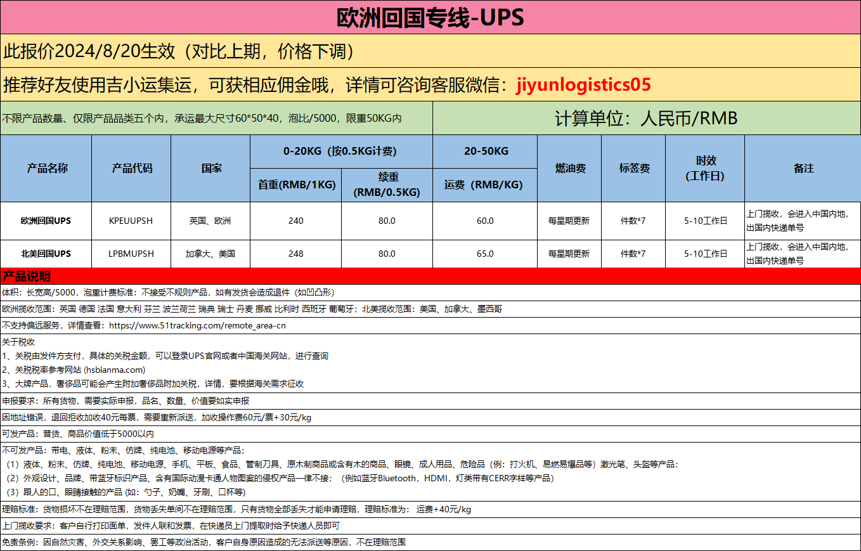Click the title cell '欧洲回国专线-UPS'
Viewport: 861px width, 551px height.
(430, 17)
